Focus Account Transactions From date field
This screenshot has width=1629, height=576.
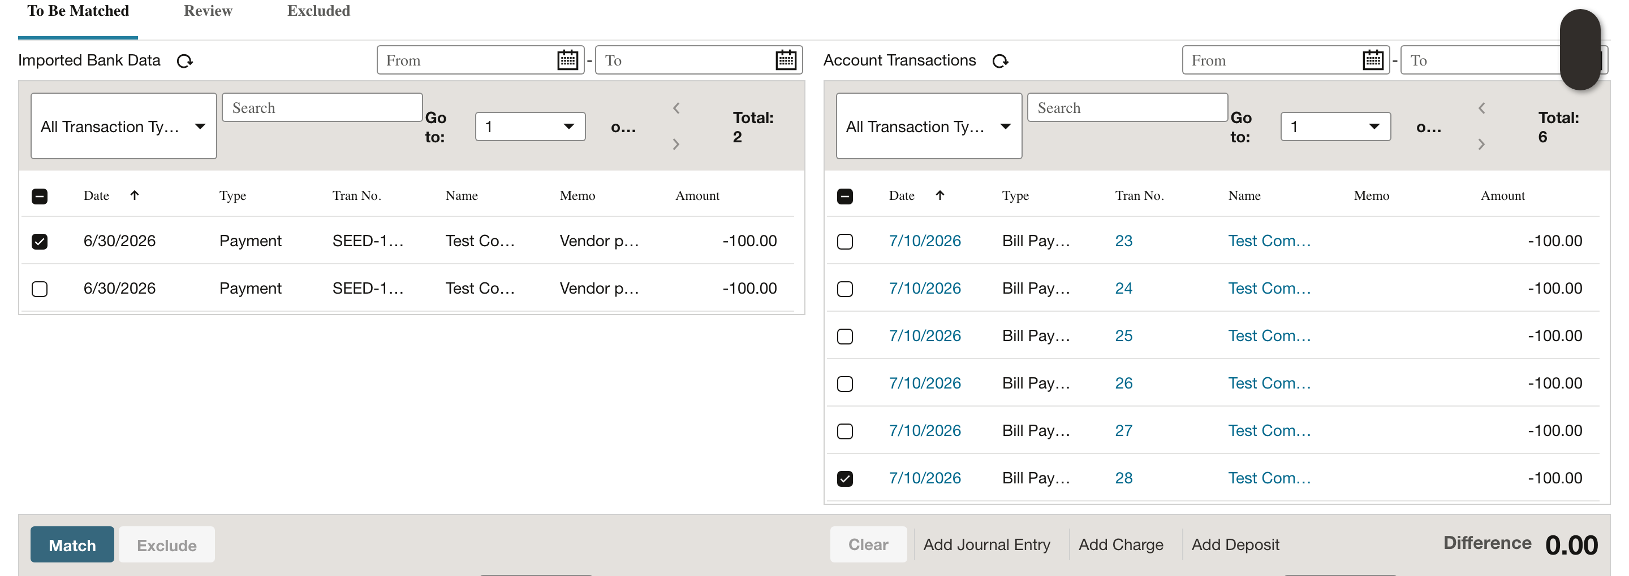tap(1286, 60)
